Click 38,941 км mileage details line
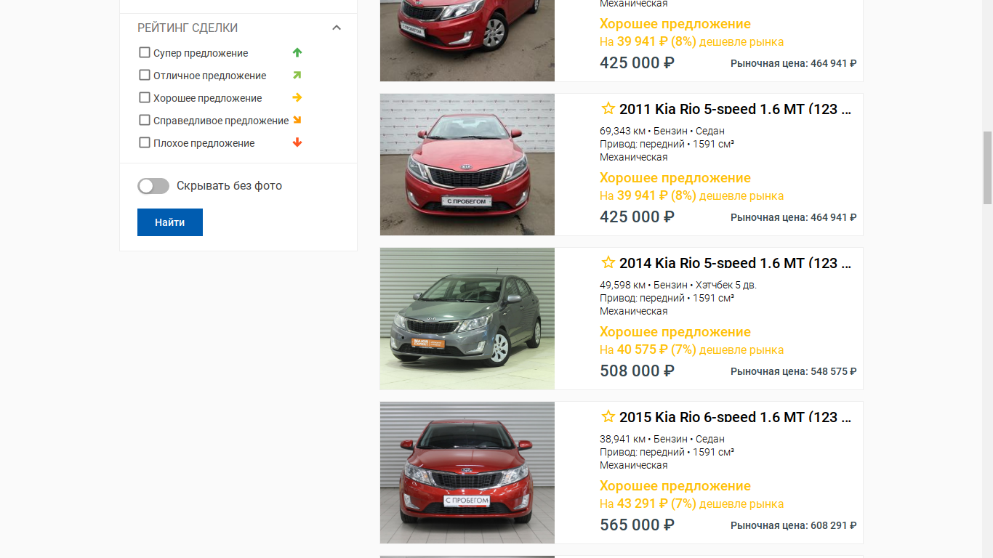993x558 pixels. click(x=662, y=439)
